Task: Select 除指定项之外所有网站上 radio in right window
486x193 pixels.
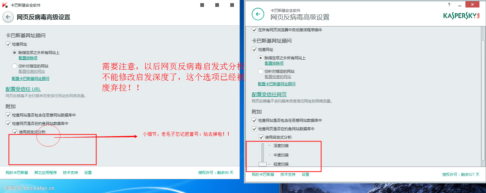Action: tap(261, 58)
